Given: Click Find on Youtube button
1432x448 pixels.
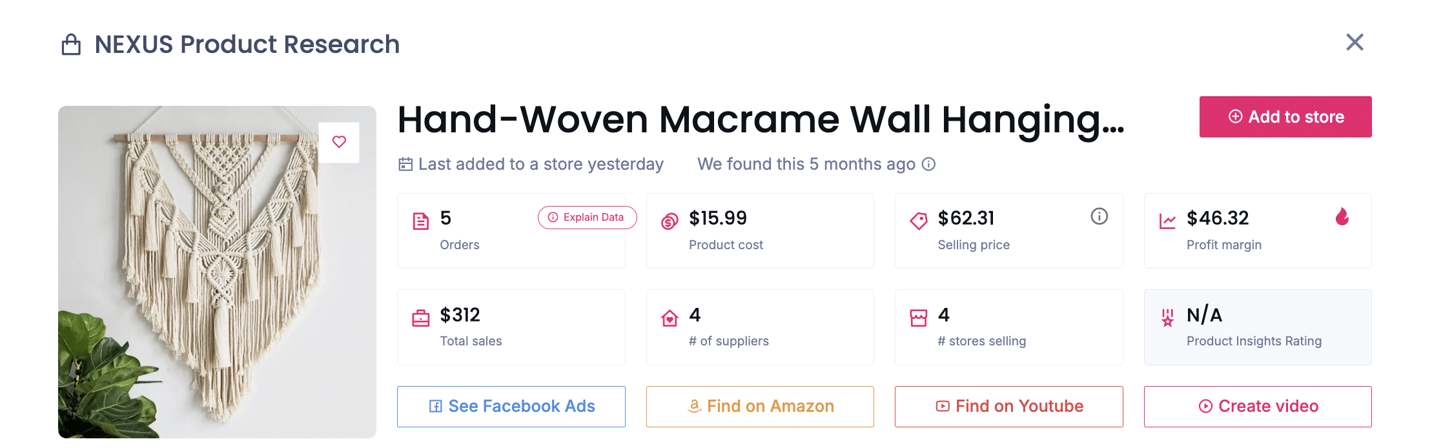Looking at the screenshot, I should point(1008,406).
